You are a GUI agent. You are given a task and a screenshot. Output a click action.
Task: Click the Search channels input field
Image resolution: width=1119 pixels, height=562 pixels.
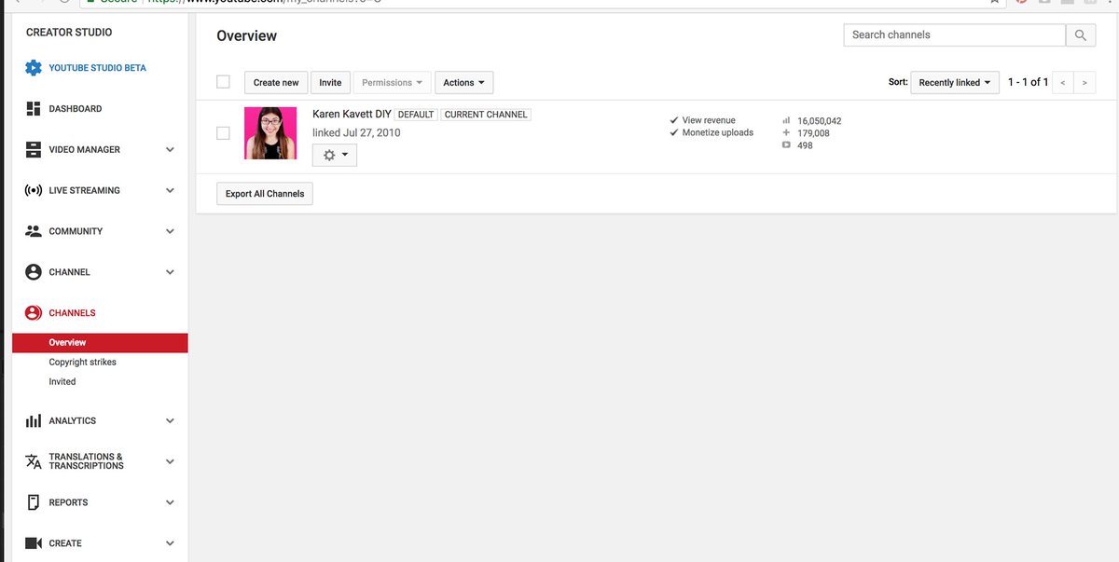point(955,35)
